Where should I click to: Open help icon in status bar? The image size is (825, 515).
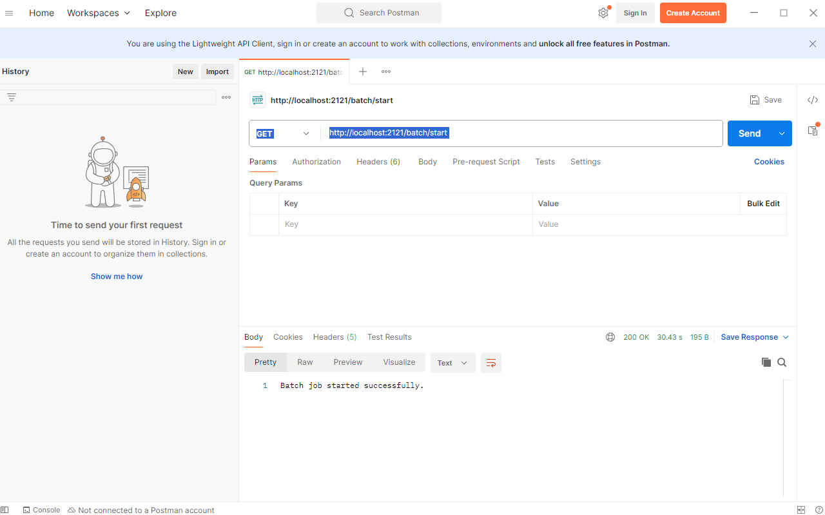click(819, 510)
